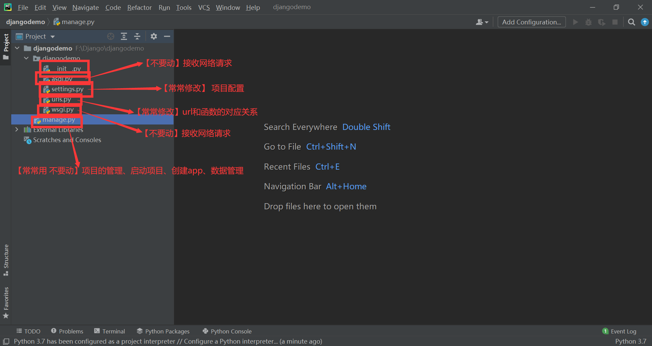
Task: Click the interpreter configured status message
Action: [x=168, y=341]
